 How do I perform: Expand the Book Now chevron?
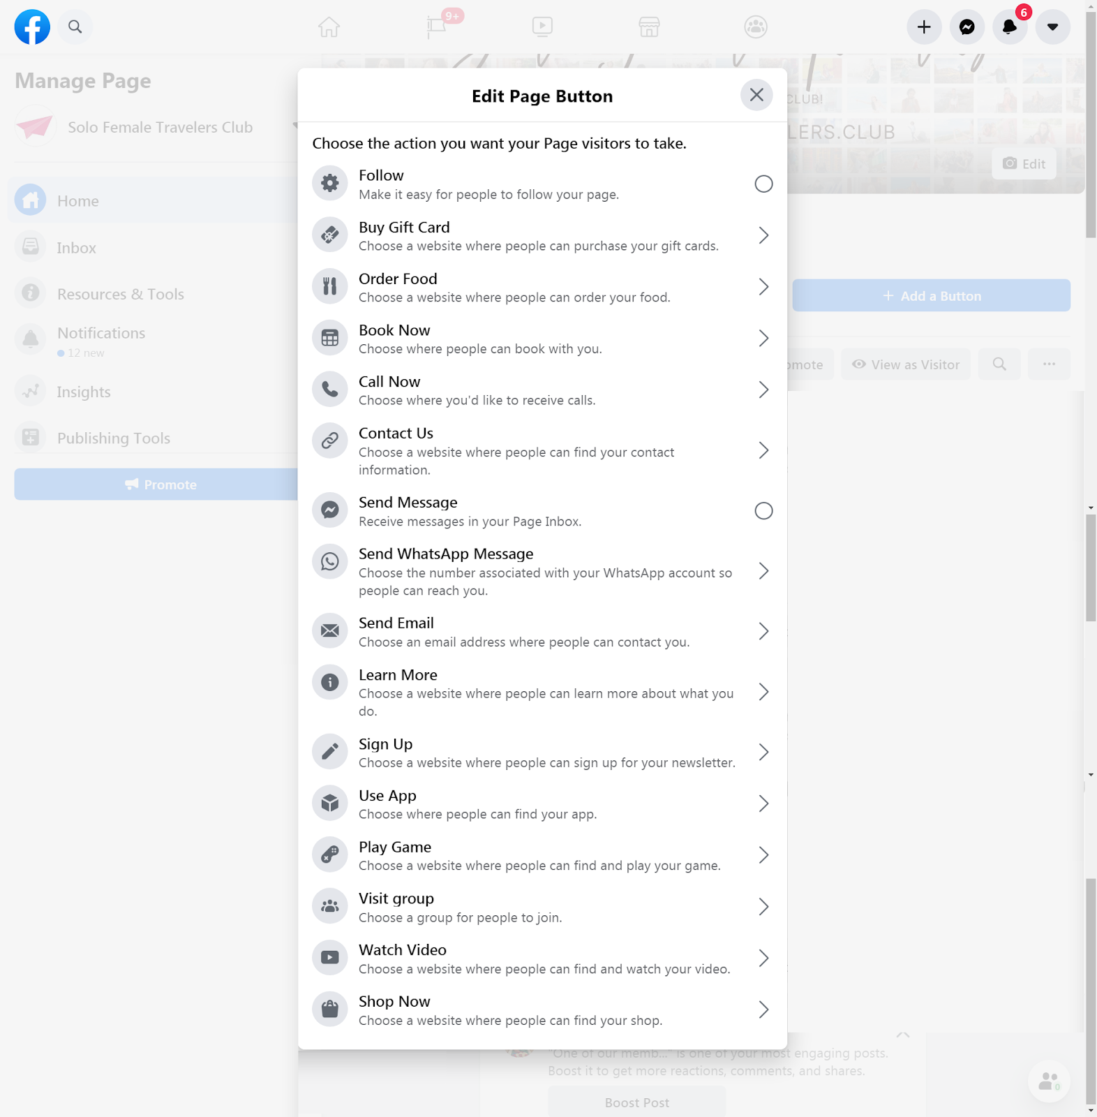764,339
